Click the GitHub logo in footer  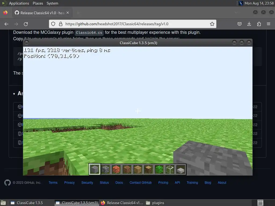7,183
